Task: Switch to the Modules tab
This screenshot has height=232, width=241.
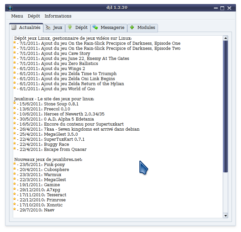Action: [x=143, y=28]
